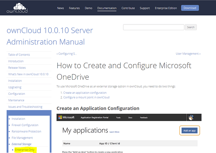
Task: Open the Features menu item
Action: pos(74,8)
